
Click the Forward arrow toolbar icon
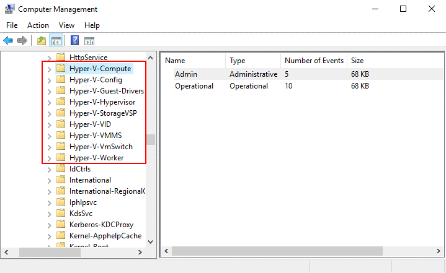point(22,41)
